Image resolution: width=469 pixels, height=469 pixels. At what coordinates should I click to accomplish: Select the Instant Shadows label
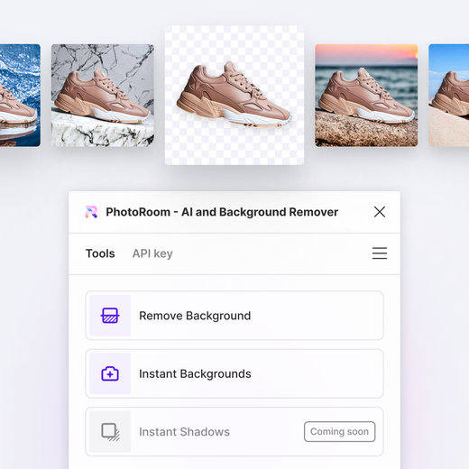(184, 432)
